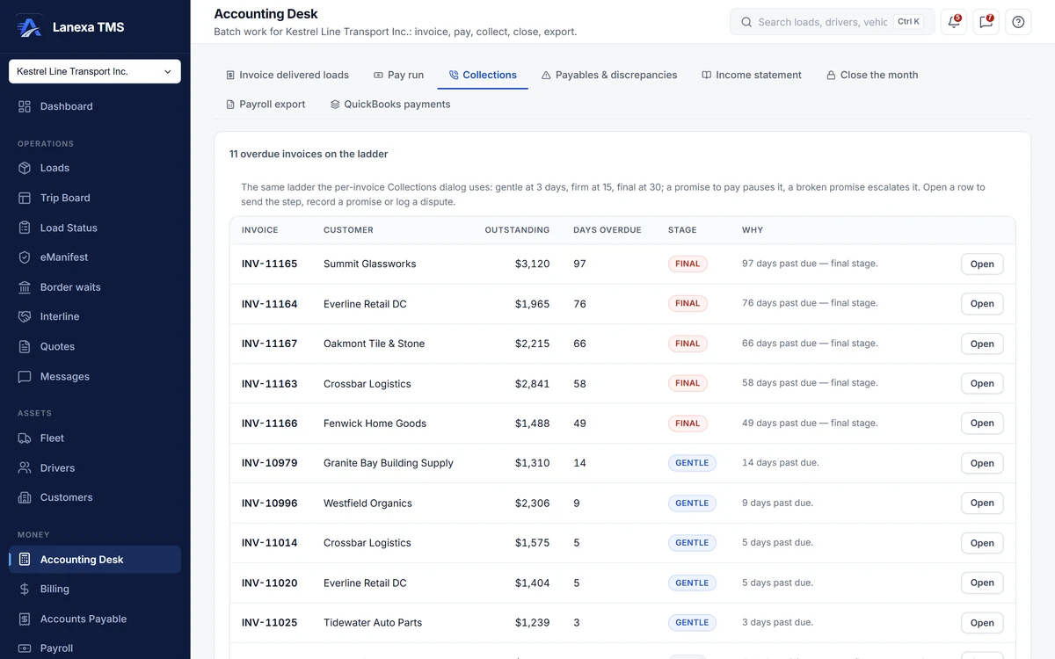1055x659 pixels.
Task: Click the $1,488 outstanding amount
Action: pos(532,424)
